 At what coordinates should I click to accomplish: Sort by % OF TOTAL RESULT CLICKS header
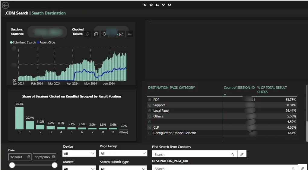click(x=272, y=90)
